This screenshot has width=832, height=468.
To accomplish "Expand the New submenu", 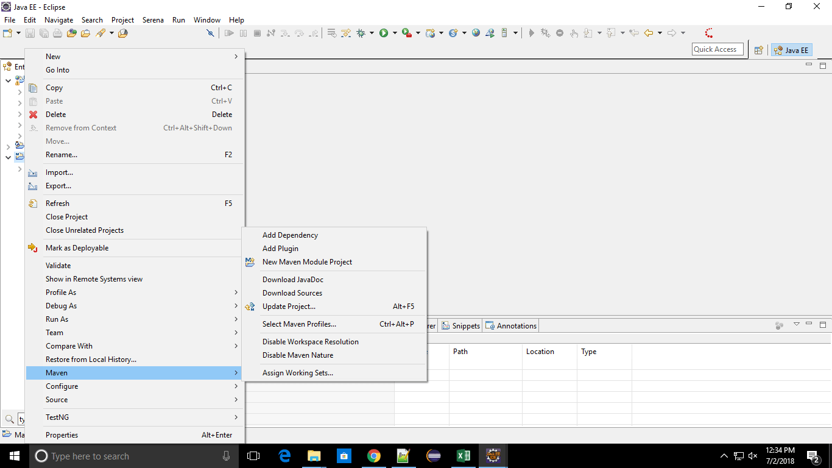I will (x=135, y=57).
